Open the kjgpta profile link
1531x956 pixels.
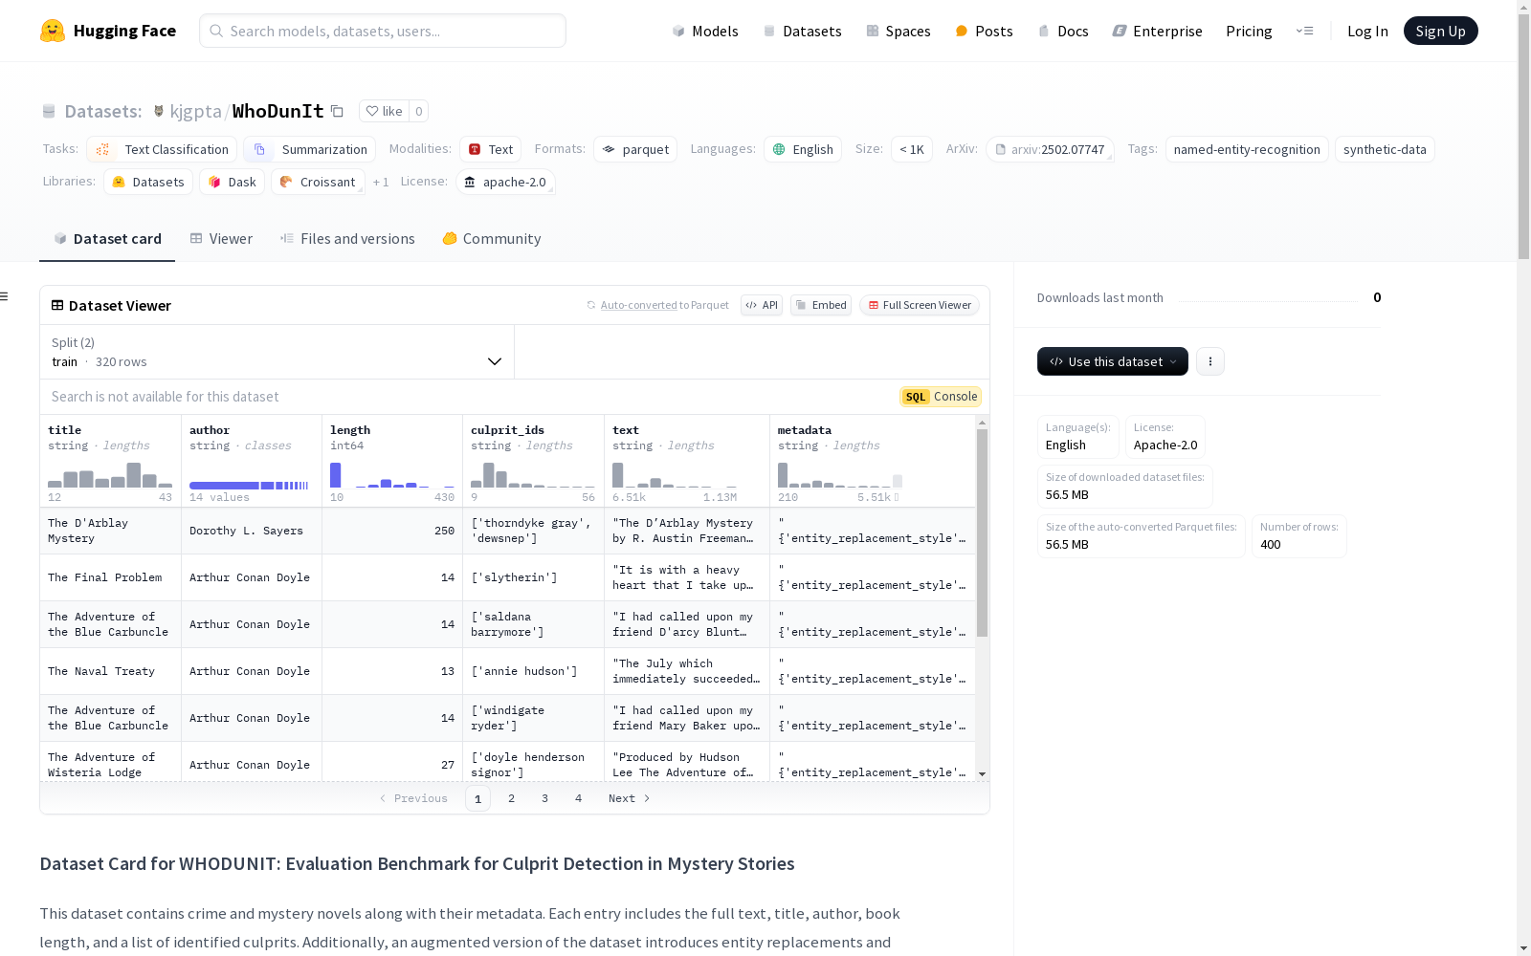[196, 111]
